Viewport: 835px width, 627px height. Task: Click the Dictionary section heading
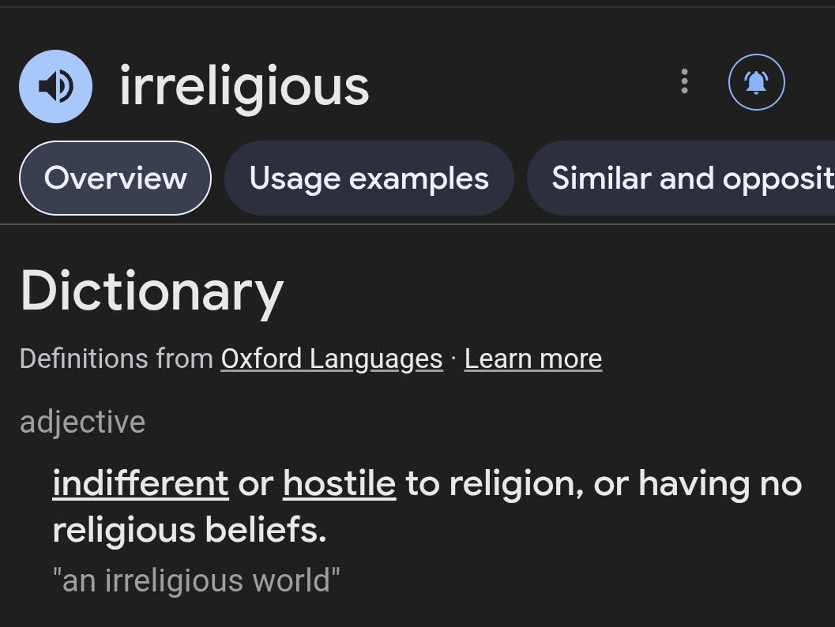point(152,291)
